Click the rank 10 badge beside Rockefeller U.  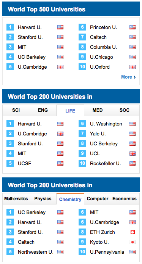point(82,163)
